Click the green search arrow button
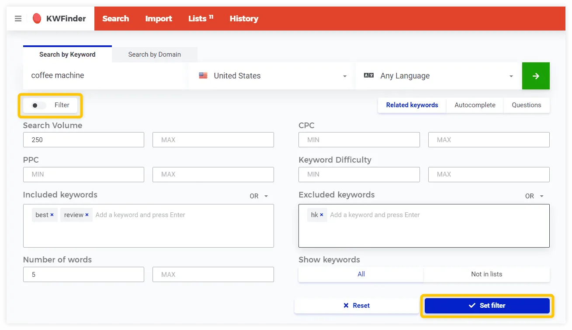The height and width of the screenshot is (330, 572). point(536,76)
